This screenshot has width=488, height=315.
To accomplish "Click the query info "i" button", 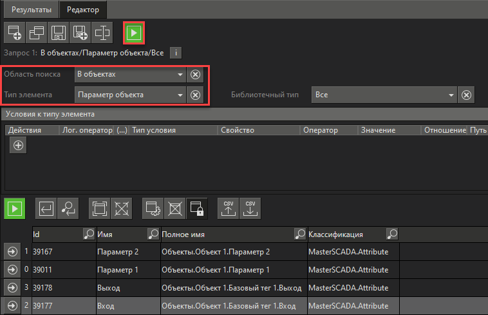I will tap(177, 53).
